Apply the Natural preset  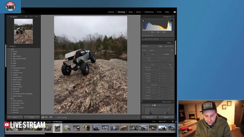click(x=15, y=52)
